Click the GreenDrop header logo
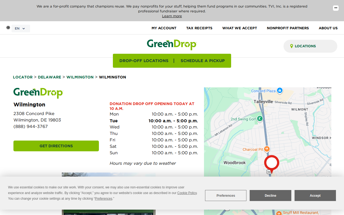This screenshot has height=215, width=344. pos(172,45)
